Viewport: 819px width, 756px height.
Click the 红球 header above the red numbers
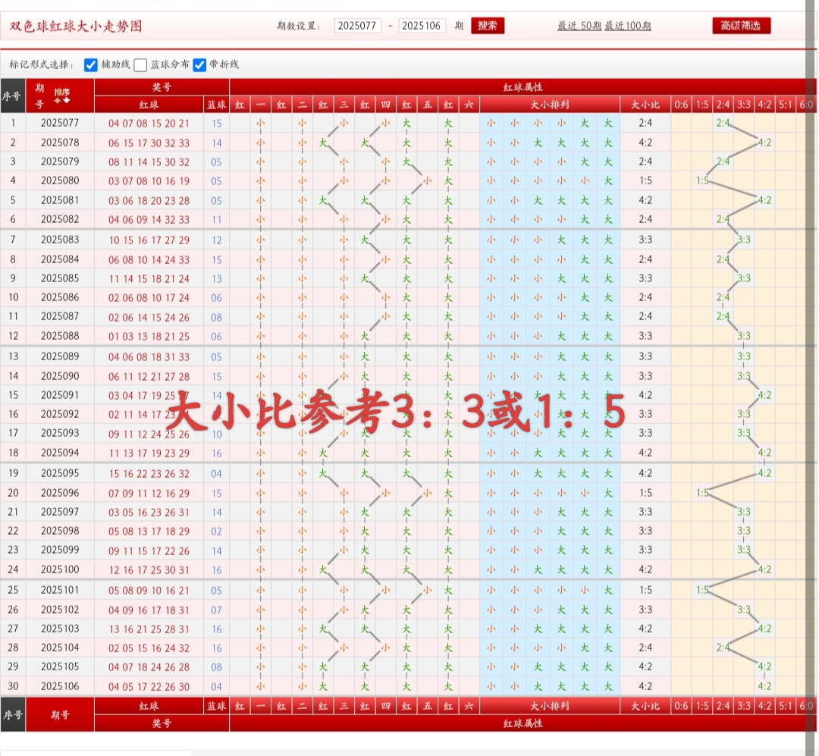pos(150,105)
